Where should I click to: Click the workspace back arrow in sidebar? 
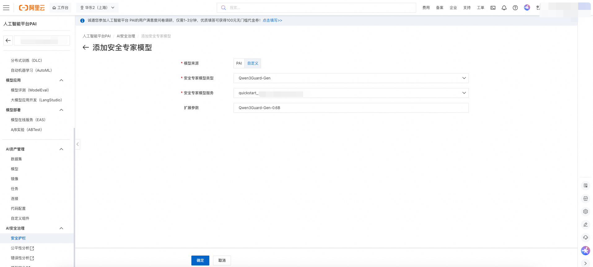click(x=8, y=40)
